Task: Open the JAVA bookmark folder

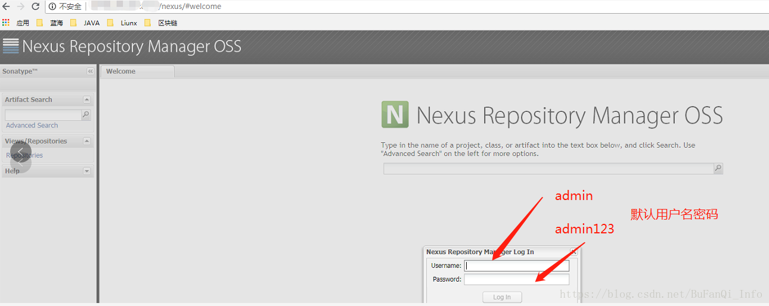Action: (85, 23)
